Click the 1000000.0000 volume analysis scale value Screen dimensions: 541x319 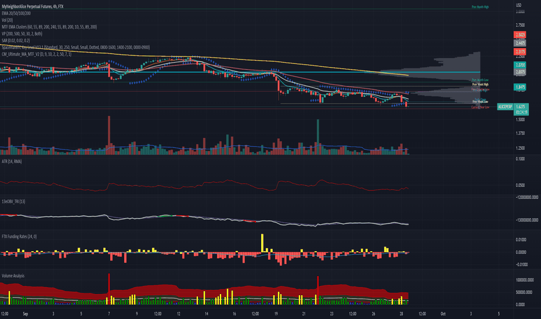524,280
